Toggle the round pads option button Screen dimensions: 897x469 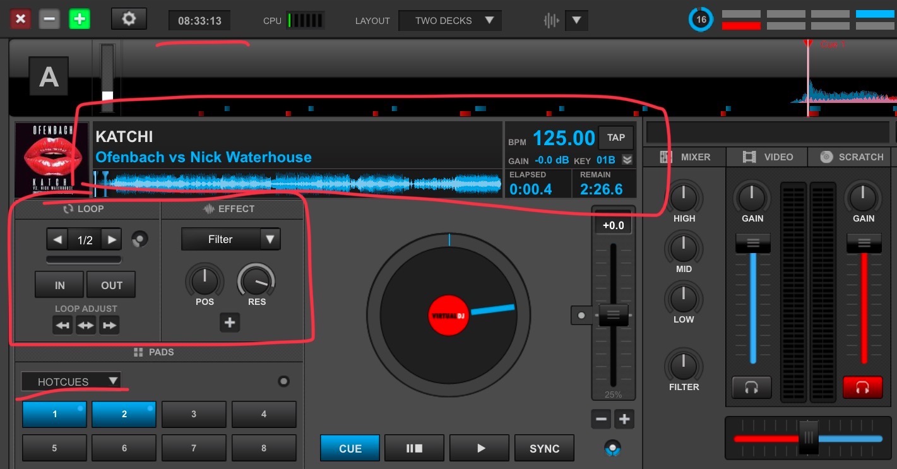coord(283,381)
